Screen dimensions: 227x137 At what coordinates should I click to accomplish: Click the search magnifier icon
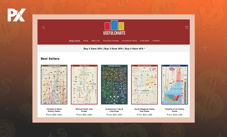44,28
